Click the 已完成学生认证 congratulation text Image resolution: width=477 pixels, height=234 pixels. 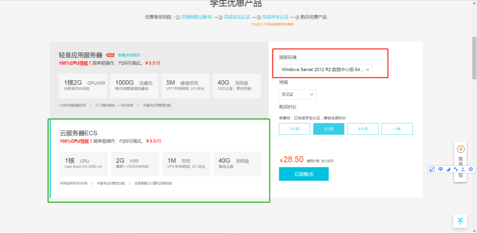pyautogui.click(x=312, y=118)
